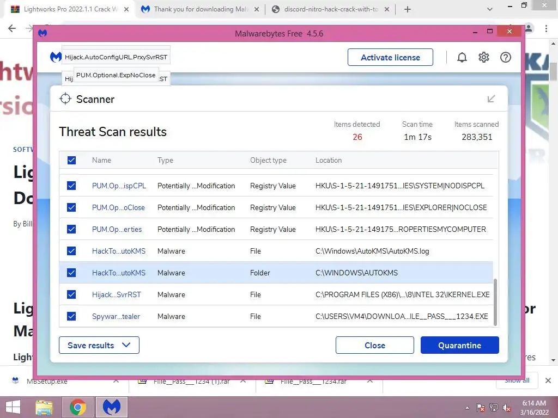Close the discord-nitro-hack tab

(x=387, y=10)
